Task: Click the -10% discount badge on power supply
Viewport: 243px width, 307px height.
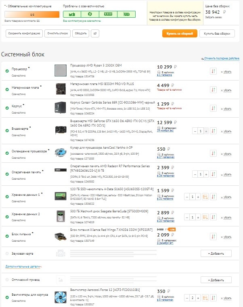Action: (x=172, y=230)
